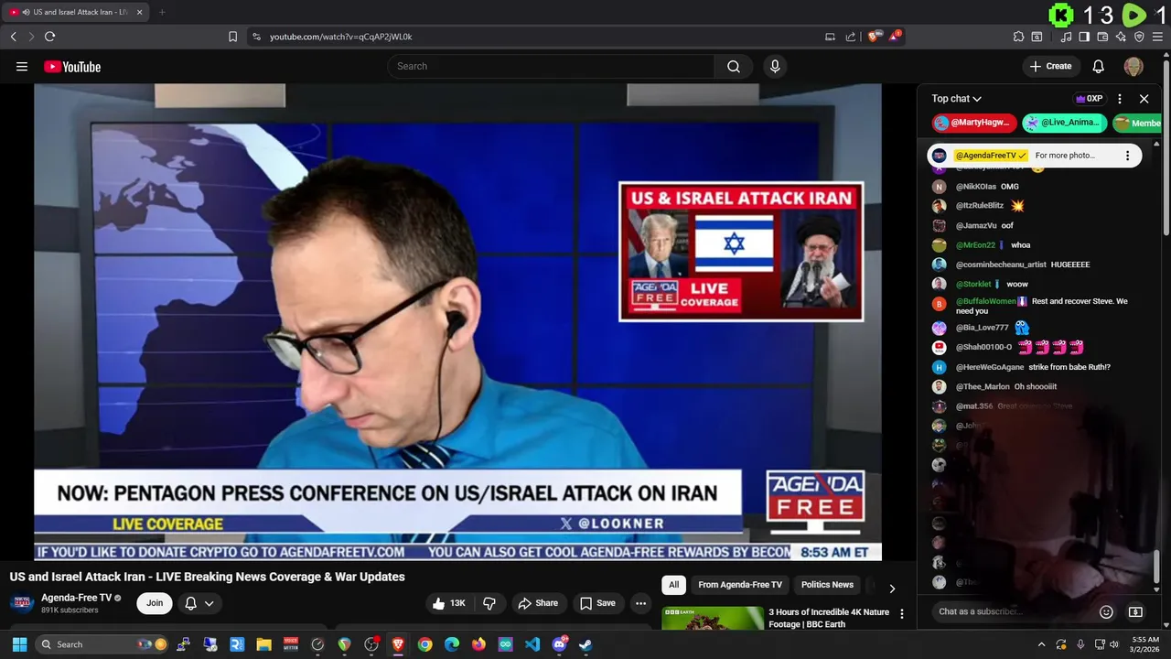The image size is (1171, 659).
Task: Select the All filter chip
Action: pos(674,585)
